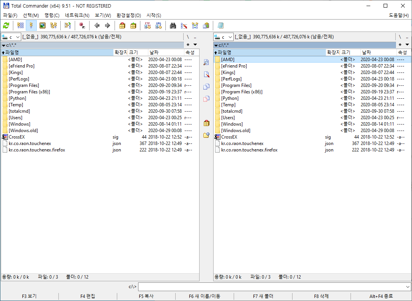Go forward with the right arrow icon

(x=107, y=25)
